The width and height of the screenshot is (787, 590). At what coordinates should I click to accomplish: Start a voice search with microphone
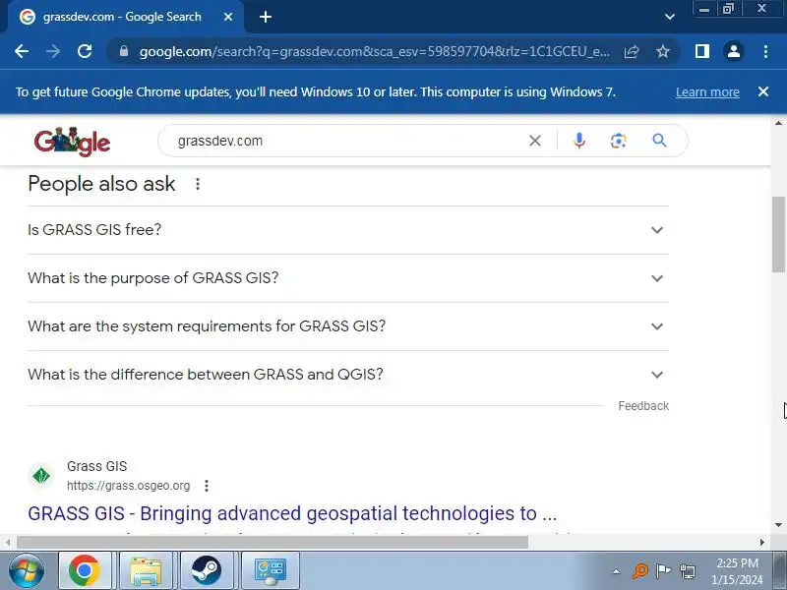tap(579, 141)
